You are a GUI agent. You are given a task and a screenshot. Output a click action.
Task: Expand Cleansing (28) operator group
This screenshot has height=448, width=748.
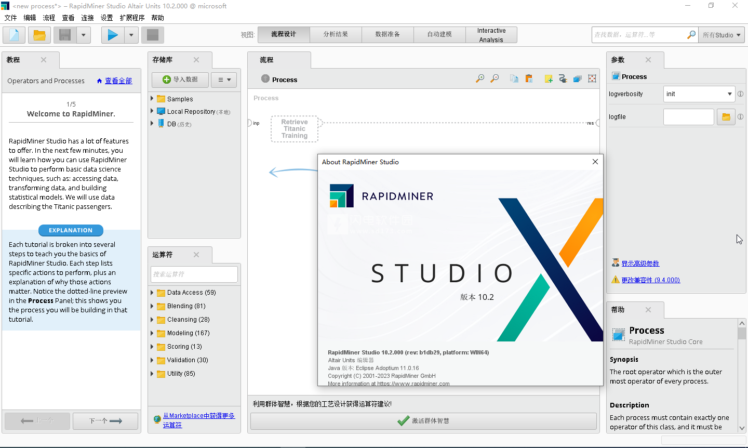coord(152,320)
